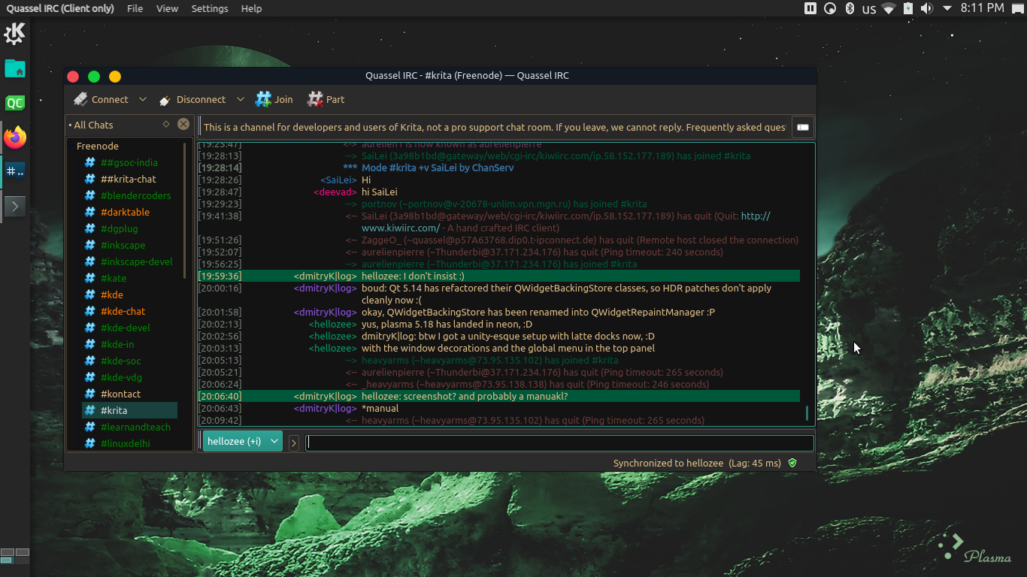Click the hash icon beside #kontact

pyautogui.click(x=90, y=394)
